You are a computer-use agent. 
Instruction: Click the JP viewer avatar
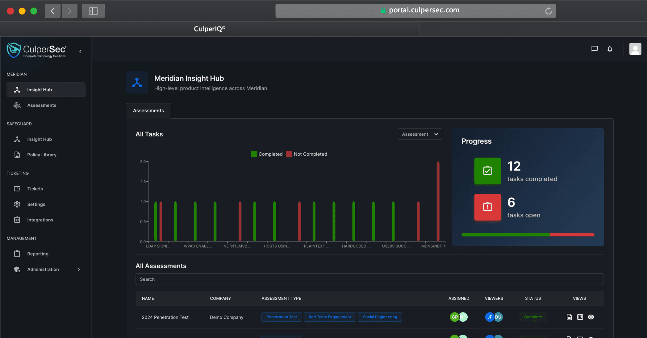pyautogui.click(x=489, y=317)
